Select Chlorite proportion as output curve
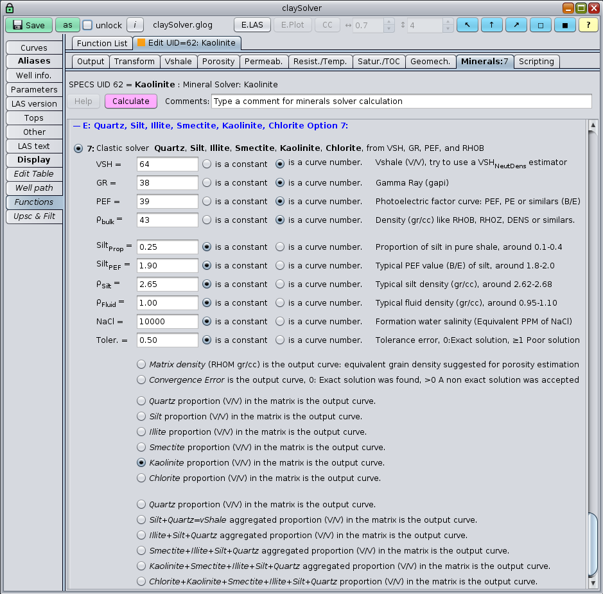 tap(141, 478)
